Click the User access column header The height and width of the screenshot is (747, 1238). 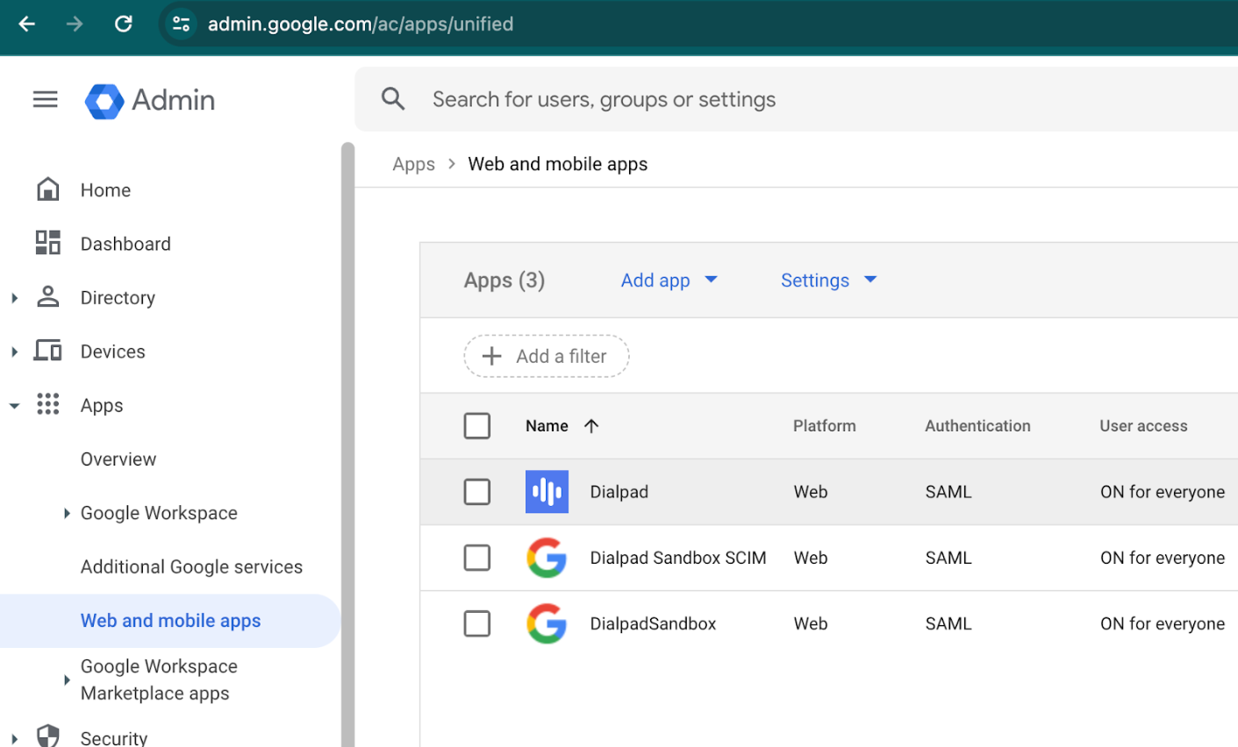pos(1143,426)
